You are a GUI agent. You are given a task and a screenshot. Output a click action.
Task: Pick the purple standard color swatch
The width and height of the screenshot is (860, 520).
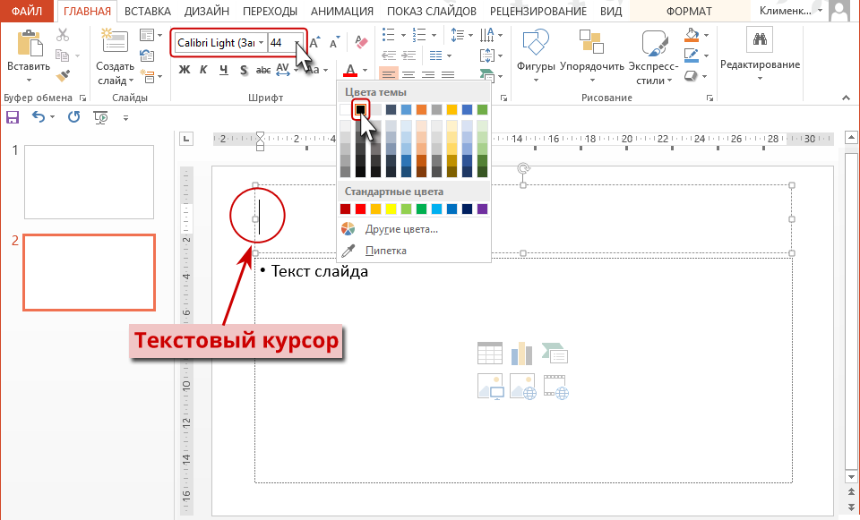[x=482, y=209]
